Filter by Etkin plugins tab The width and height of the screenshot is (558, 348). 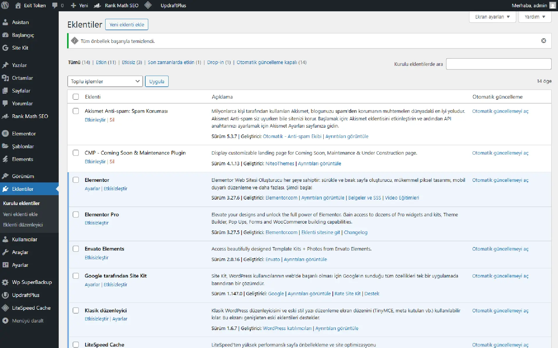pyautogui.click(x=101, y=62)
